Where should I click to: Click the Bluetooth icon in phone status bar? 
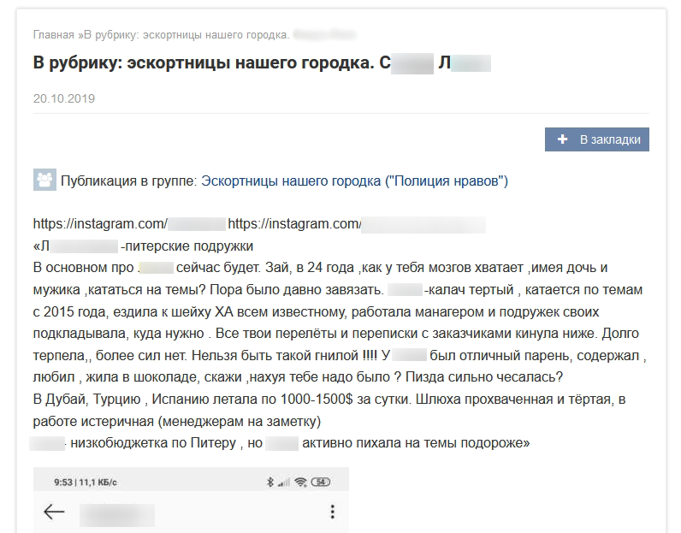[x=269, y=482]
